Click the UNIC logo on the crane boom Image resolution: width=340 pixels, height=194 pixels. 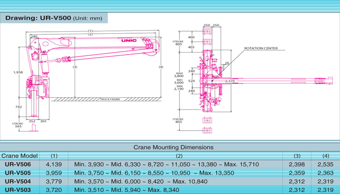(x=129, y=41)
